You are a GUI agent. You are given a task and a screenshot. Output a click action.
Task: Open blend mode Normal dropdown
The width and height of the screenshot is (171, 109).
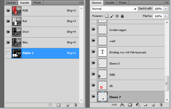114,9
